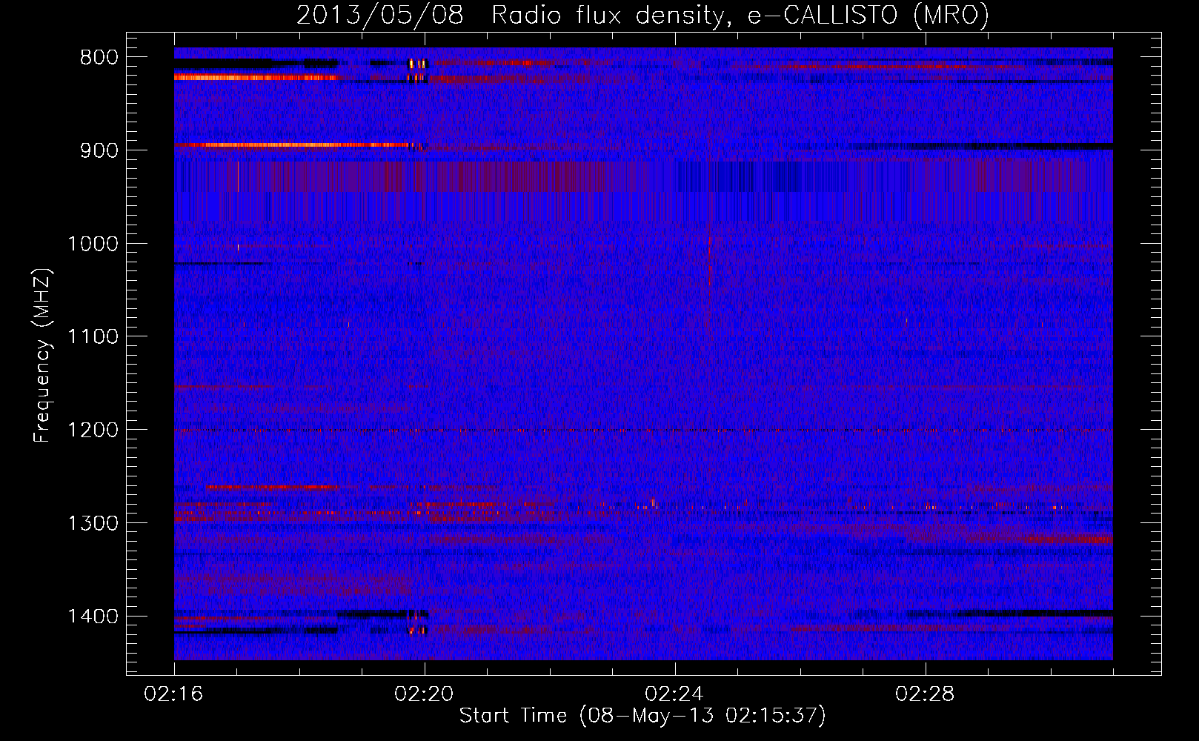
Task: Click the 800 frequency tick label
Action: tap(99, 58)
